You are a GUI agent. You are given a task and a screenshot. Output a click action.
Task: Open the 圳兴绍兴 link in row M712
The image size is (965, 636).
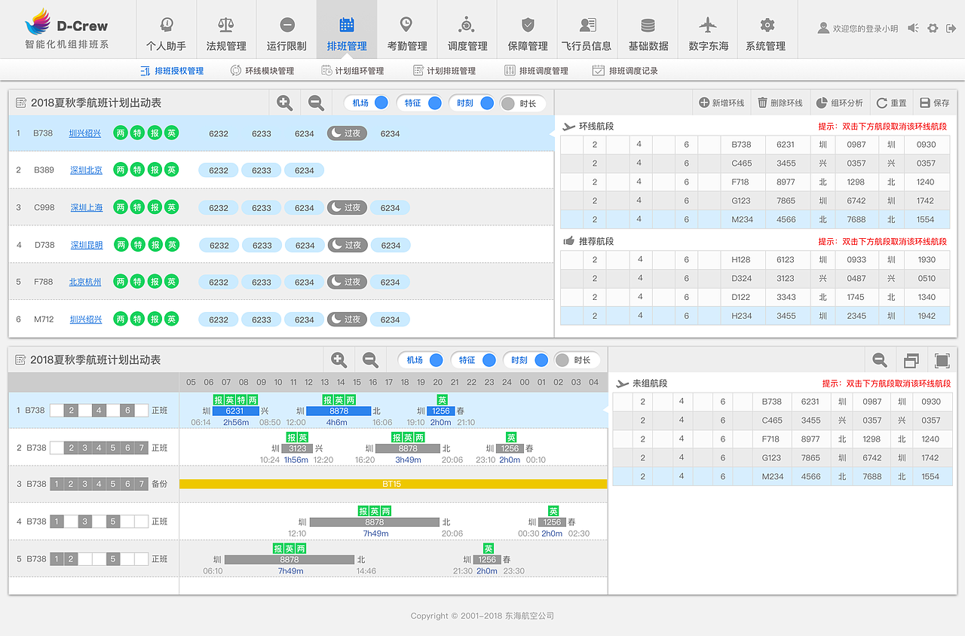coord(86,320)
